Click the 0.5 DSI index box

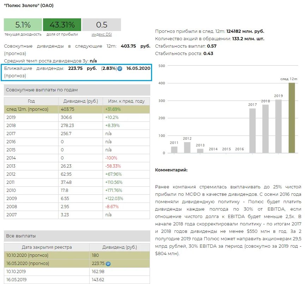pos(102,25)
